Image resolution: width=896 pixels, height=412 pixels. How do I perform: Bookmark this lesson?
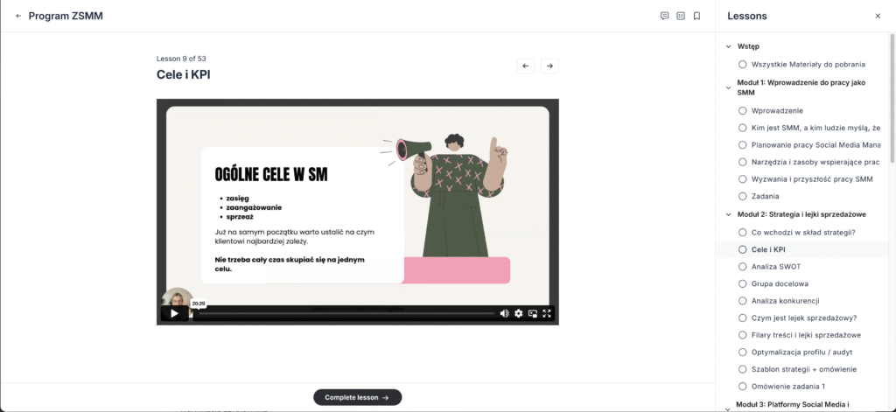coord(696,16)
